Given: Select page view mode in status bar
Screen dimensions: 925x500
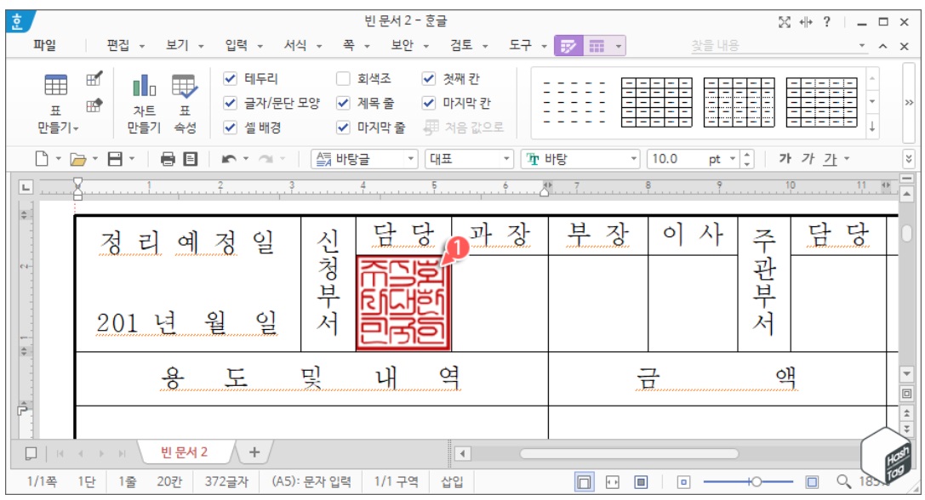Looking at the screenshot, I should pyautogui.click(x=584, y=482).
